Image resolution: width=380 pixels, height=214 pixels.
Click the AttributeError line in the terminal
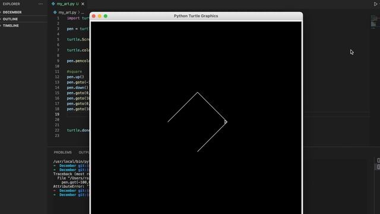pyautogui.click(x=71, y=186)
